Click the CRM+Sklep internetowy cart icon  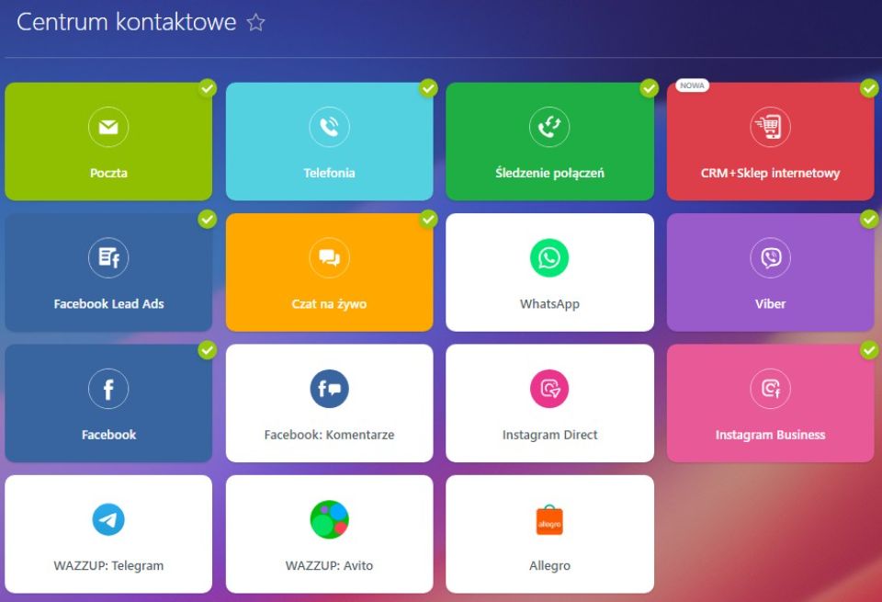coord(770,128)
